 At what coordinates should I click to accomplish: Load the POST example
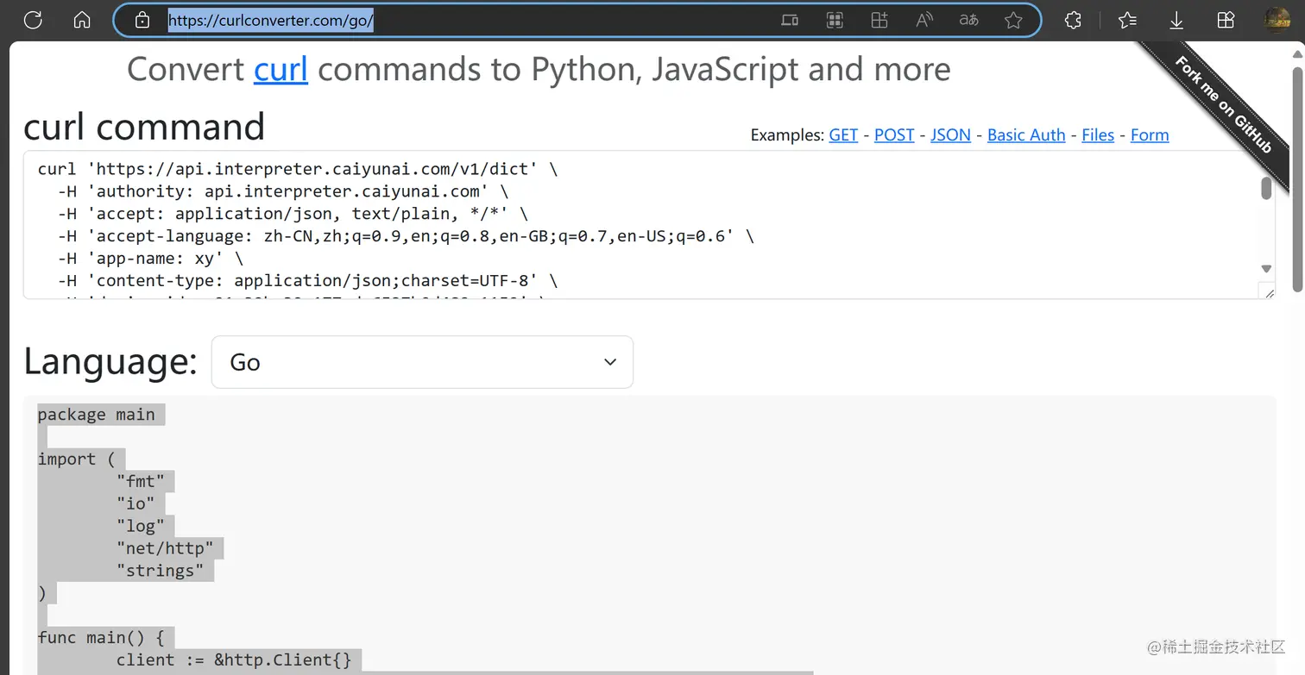894,135
